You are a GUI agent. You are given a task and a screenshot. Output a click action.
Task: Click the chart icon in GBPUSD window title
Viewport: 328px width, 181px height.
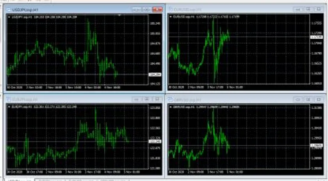pyautogui.click(x=170, y=99)
